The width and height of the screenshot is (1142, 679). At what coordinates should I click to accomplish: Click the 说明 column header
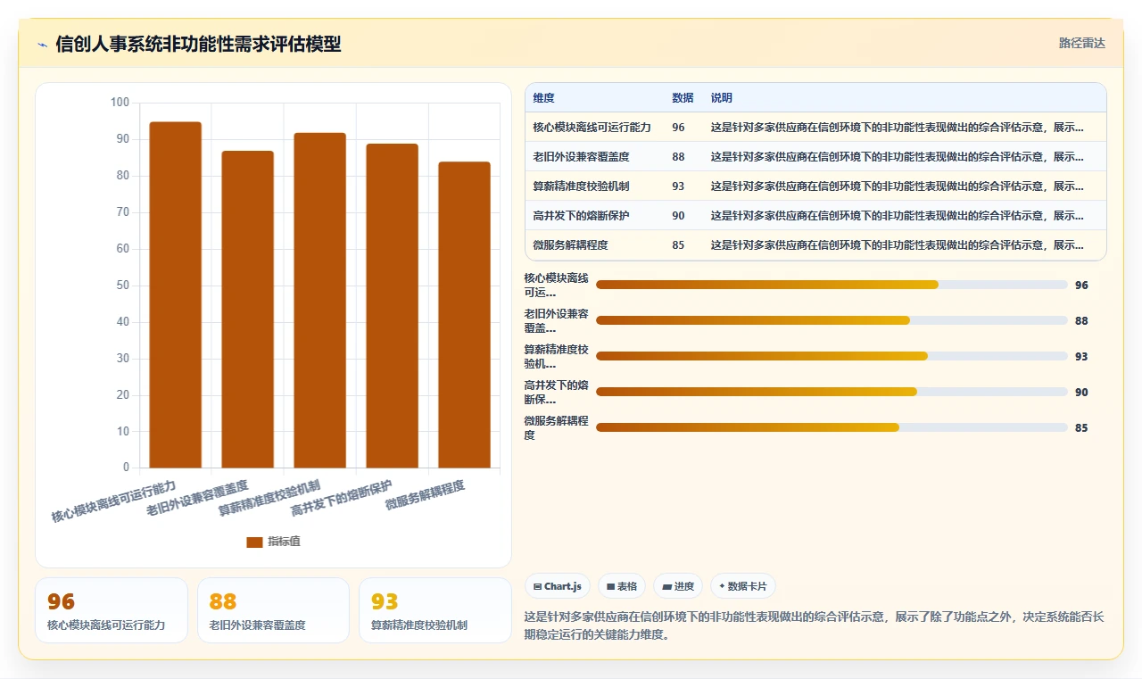[721, 98]
